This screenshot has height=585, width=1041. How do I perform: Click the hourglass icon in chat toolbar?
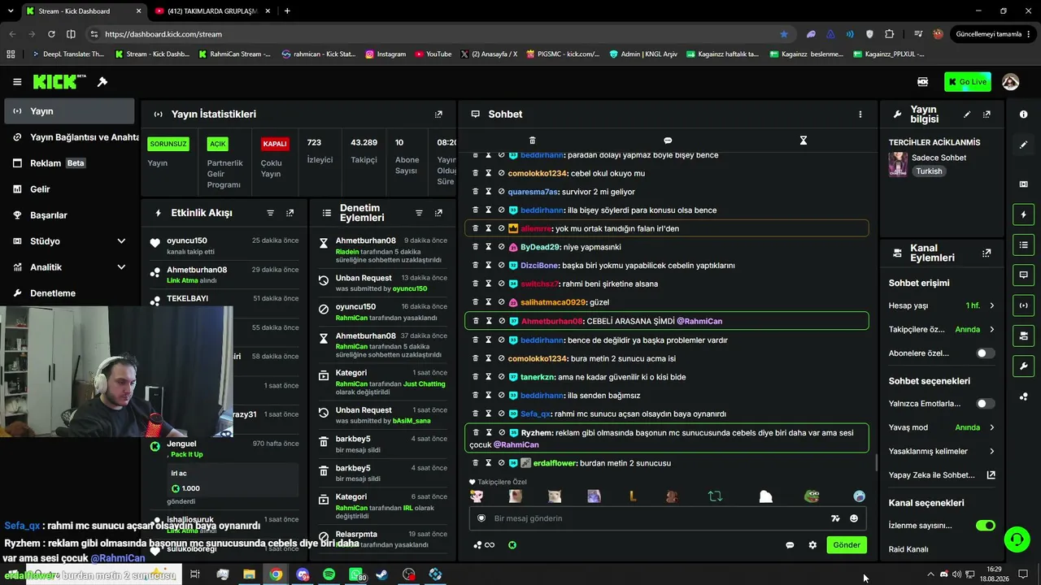pyautogui.click(x=803, y=141)
